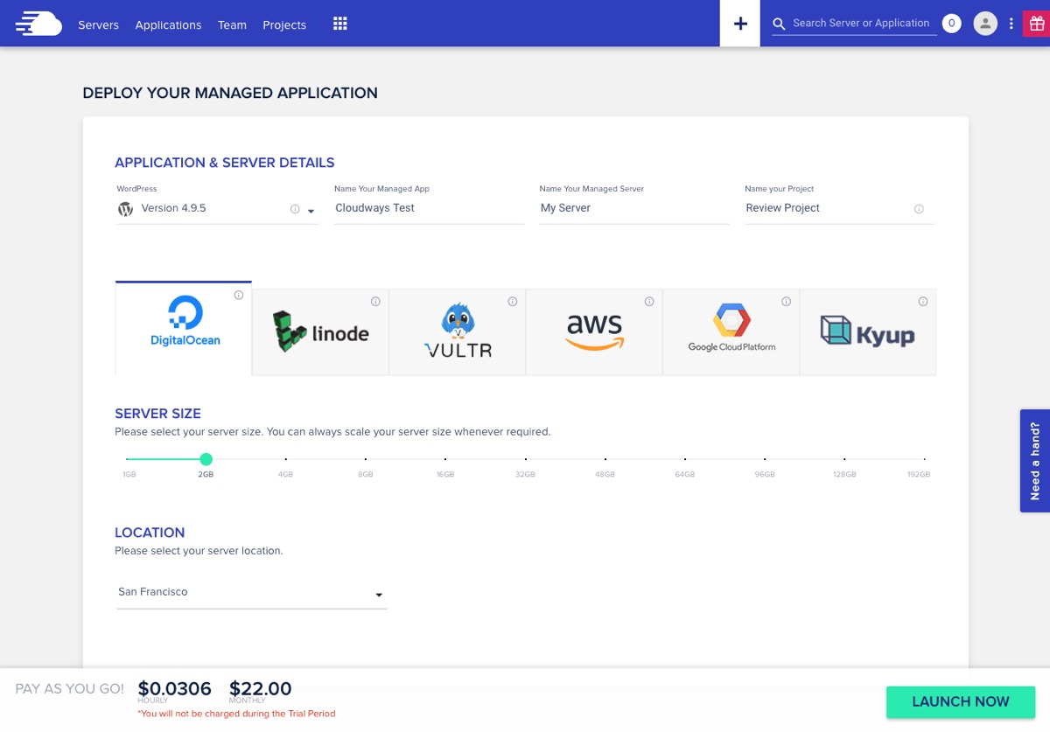Click the Name your Project field

click(x=839, y=208)
